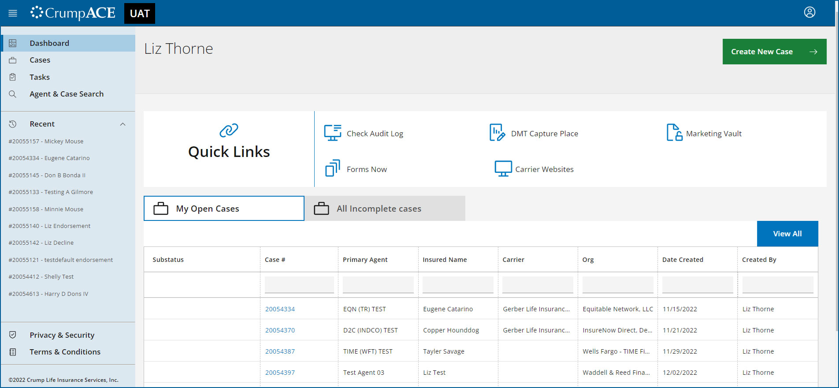
Task: Select the My Open Cases tab
Action: coord(224,209)
